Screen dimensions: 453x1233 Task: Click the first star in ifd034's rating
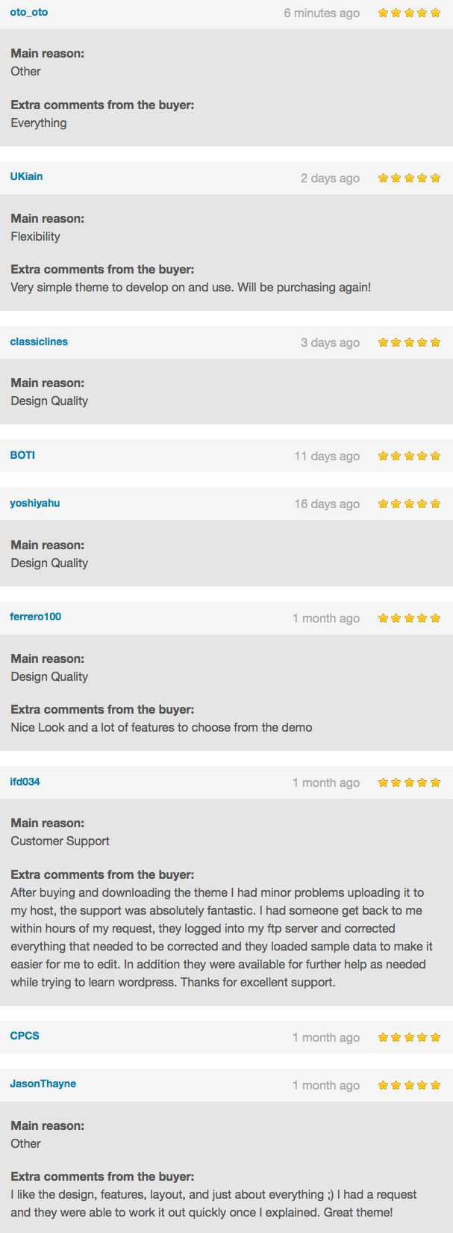coord(383,782)
